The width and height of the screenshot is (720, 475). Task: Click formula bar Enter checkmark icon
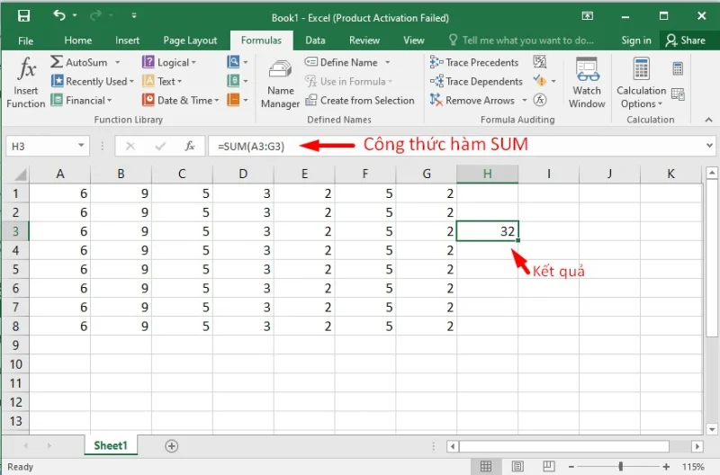pyautogui.click(x=160, y=146)
